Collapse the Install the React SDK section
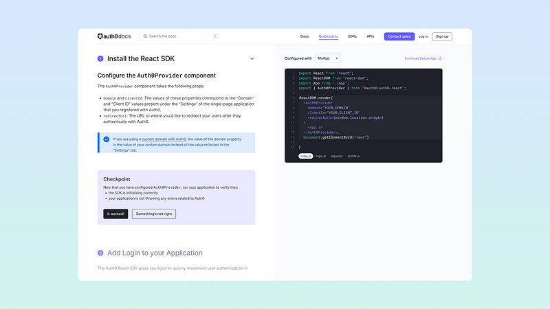This screenshot has width=550, height=309. pos(252,58)
